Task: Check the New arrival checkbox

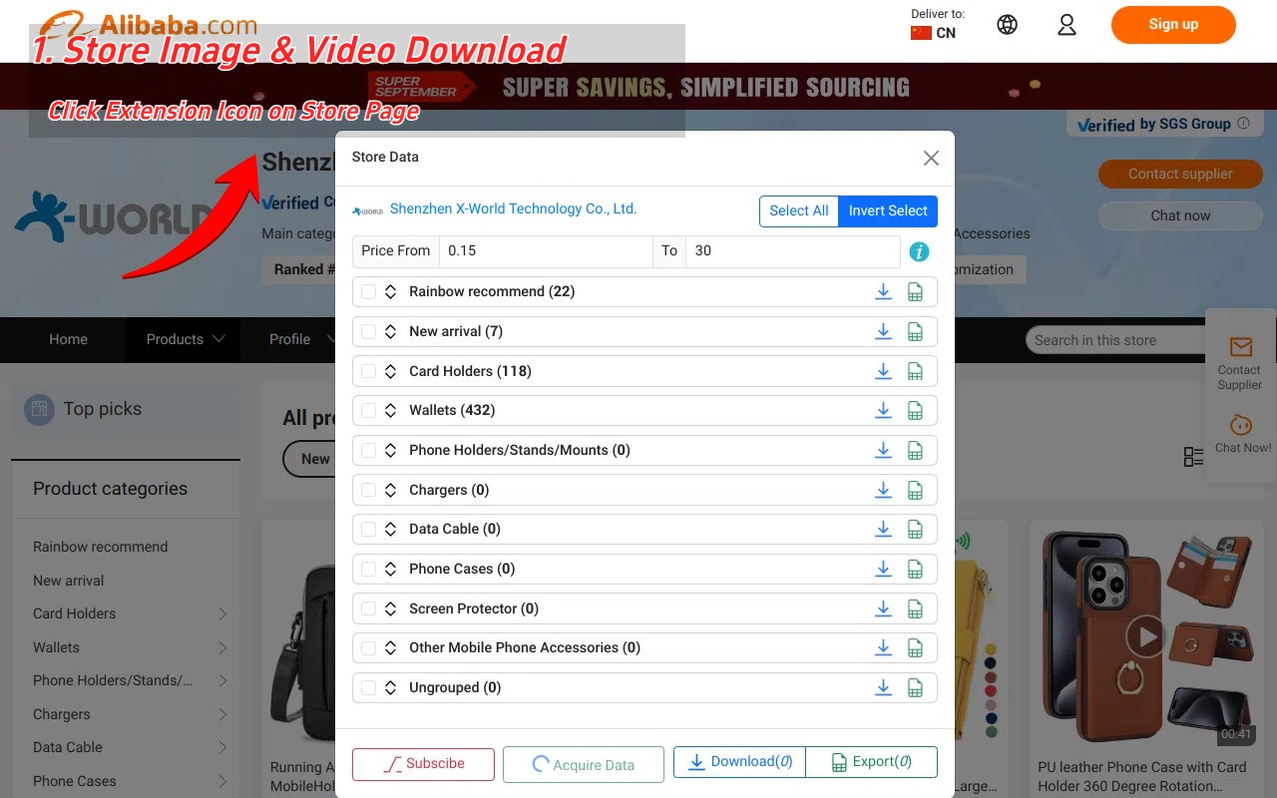Action: (x=368, y=331)
